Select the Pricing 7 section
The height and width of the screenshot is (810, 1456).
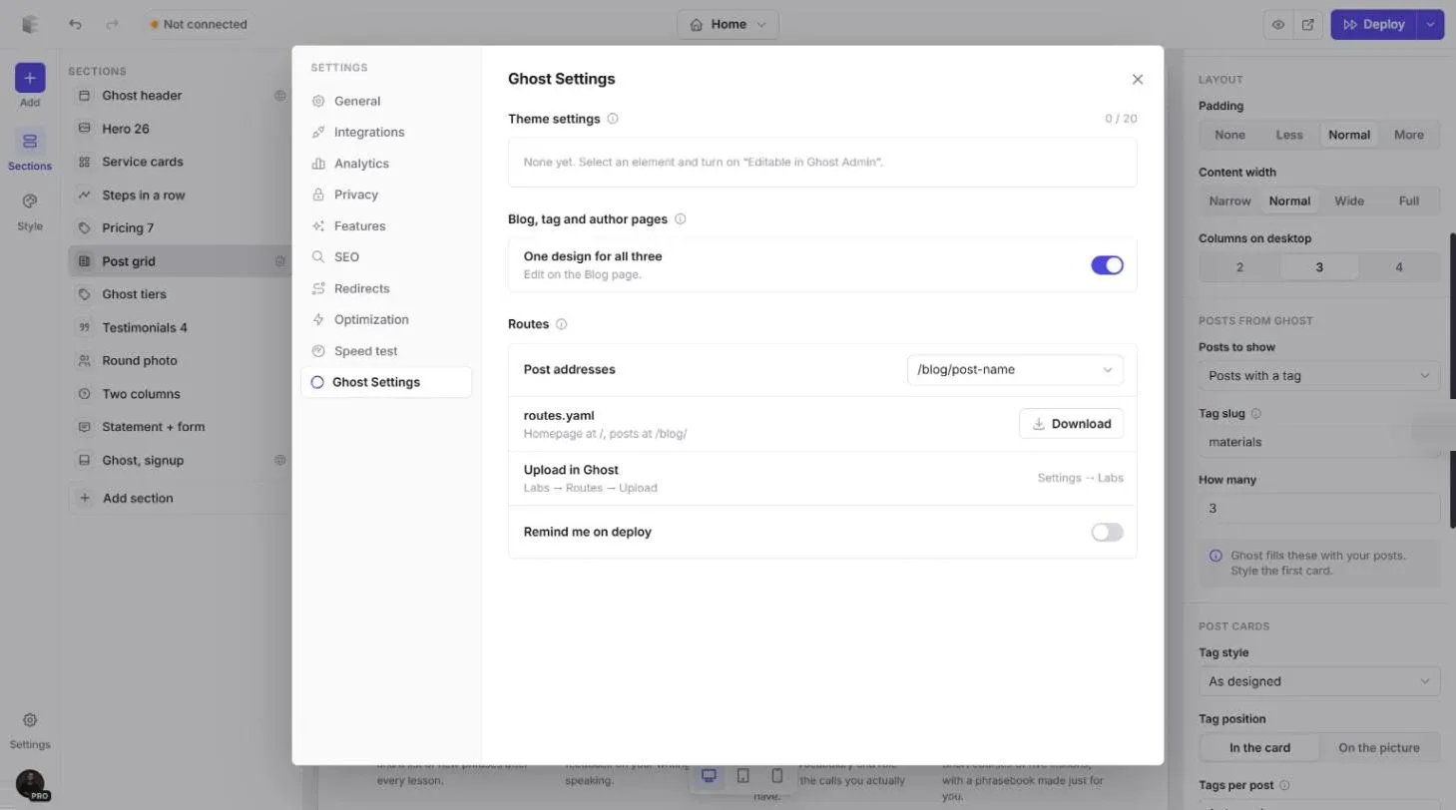[180, 228]
